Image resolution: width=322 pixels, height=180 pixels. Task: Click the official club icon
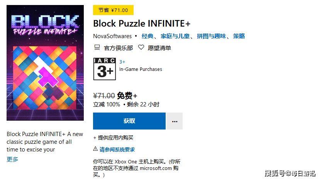click(x=97, y=47)
